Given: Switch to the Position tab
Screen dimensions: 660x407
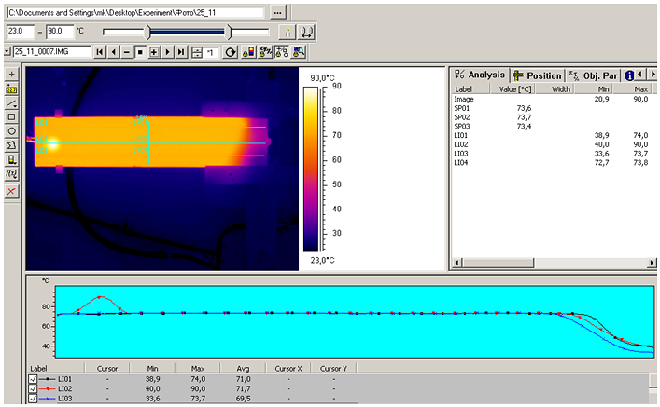Looking at the screenshot, I should [538, 75].
